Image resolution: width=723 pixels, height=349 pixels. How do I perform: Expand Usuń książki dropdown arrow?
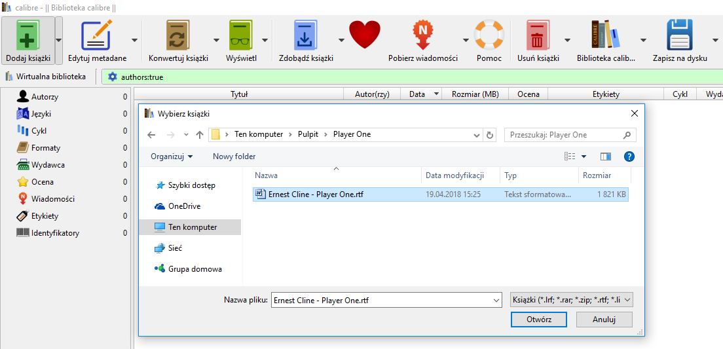pos(567,41)
